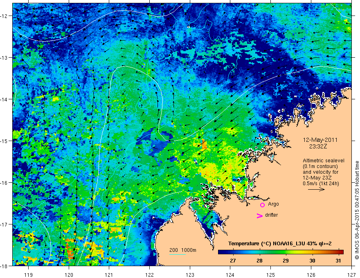Click the longitude axis label 122
Screen dimensions: 360x278
pyautogui.click(x=149, y=275)
